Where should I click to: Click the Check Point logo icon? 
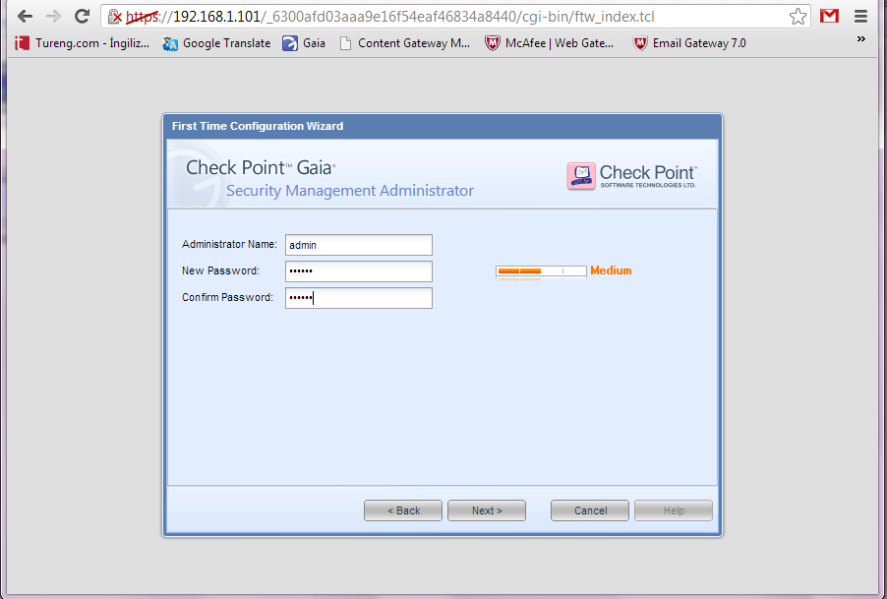[x=581, y=176]
